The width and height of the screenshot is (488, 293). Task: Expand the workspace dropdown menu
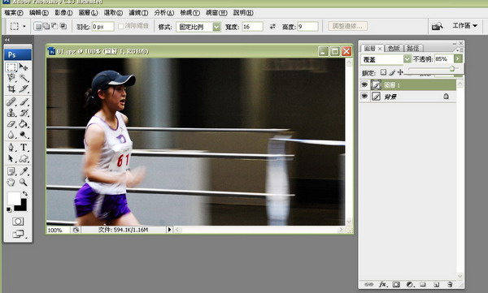click(x=464, y=26)
